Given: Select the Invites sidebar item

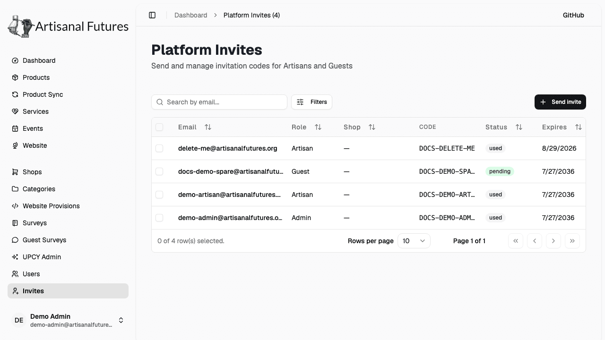Looking at the screenshot, I should [68, 291].
